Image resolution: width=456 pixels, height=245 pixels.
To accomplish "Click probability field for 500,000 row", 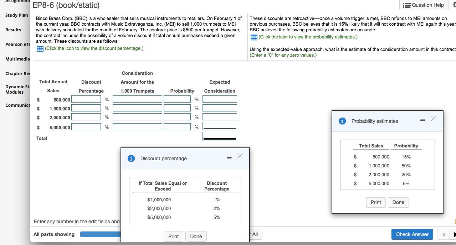I will [x=177, y=99].
